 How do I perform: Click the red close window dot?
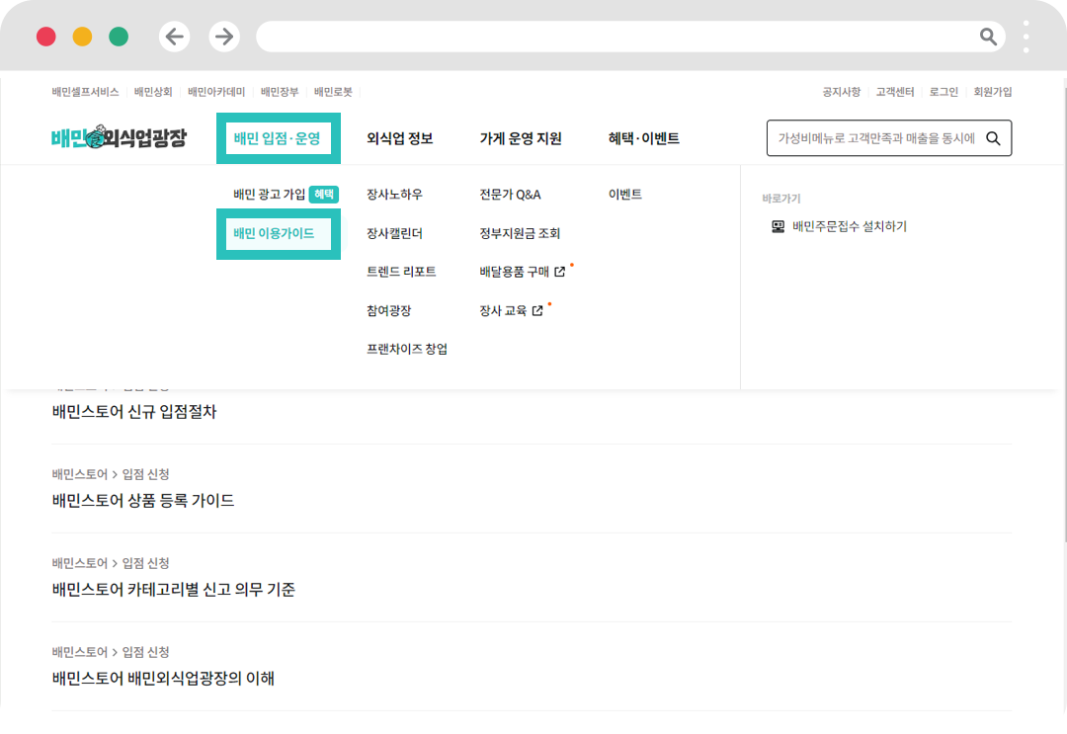tap(46, 37)
